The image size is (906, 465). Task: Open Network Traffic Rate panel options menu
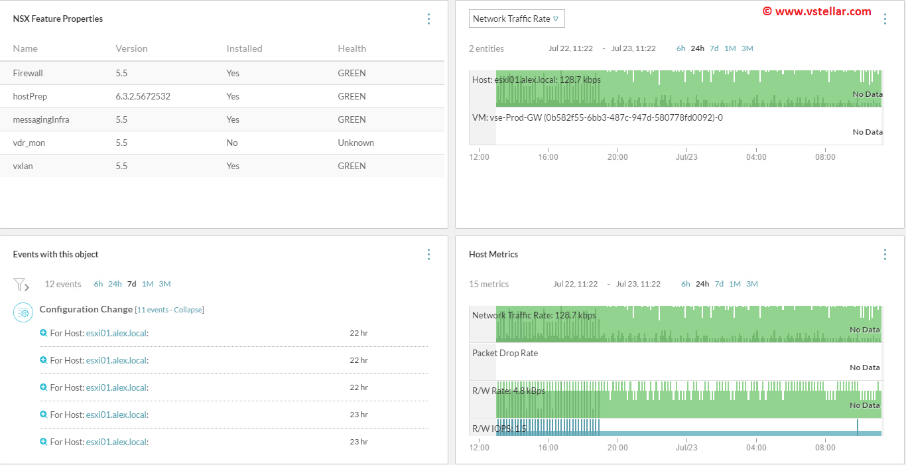coord(884,19)
